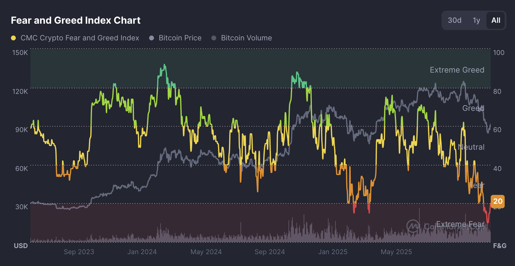The image size is (515, 266).
Task: Toggle the CMC Crypto Fear and Greed Index series
Action: click(x=80, y=38)
